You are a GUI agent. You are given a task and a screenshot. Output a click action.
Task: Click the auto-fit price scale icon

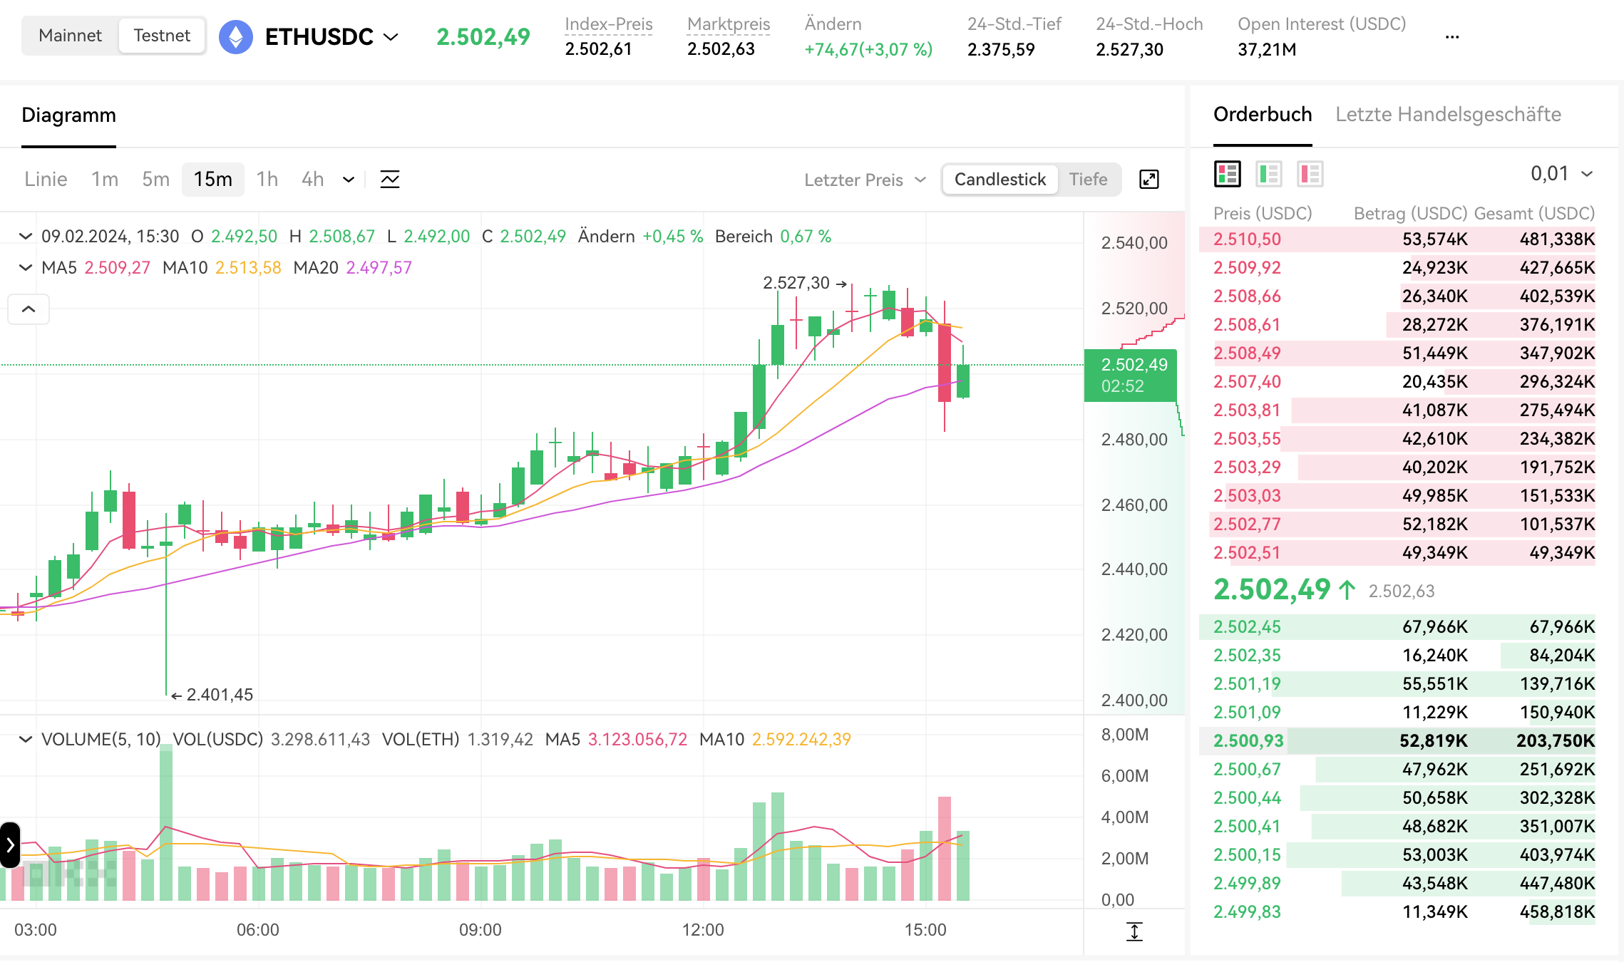pos(1134,931)
